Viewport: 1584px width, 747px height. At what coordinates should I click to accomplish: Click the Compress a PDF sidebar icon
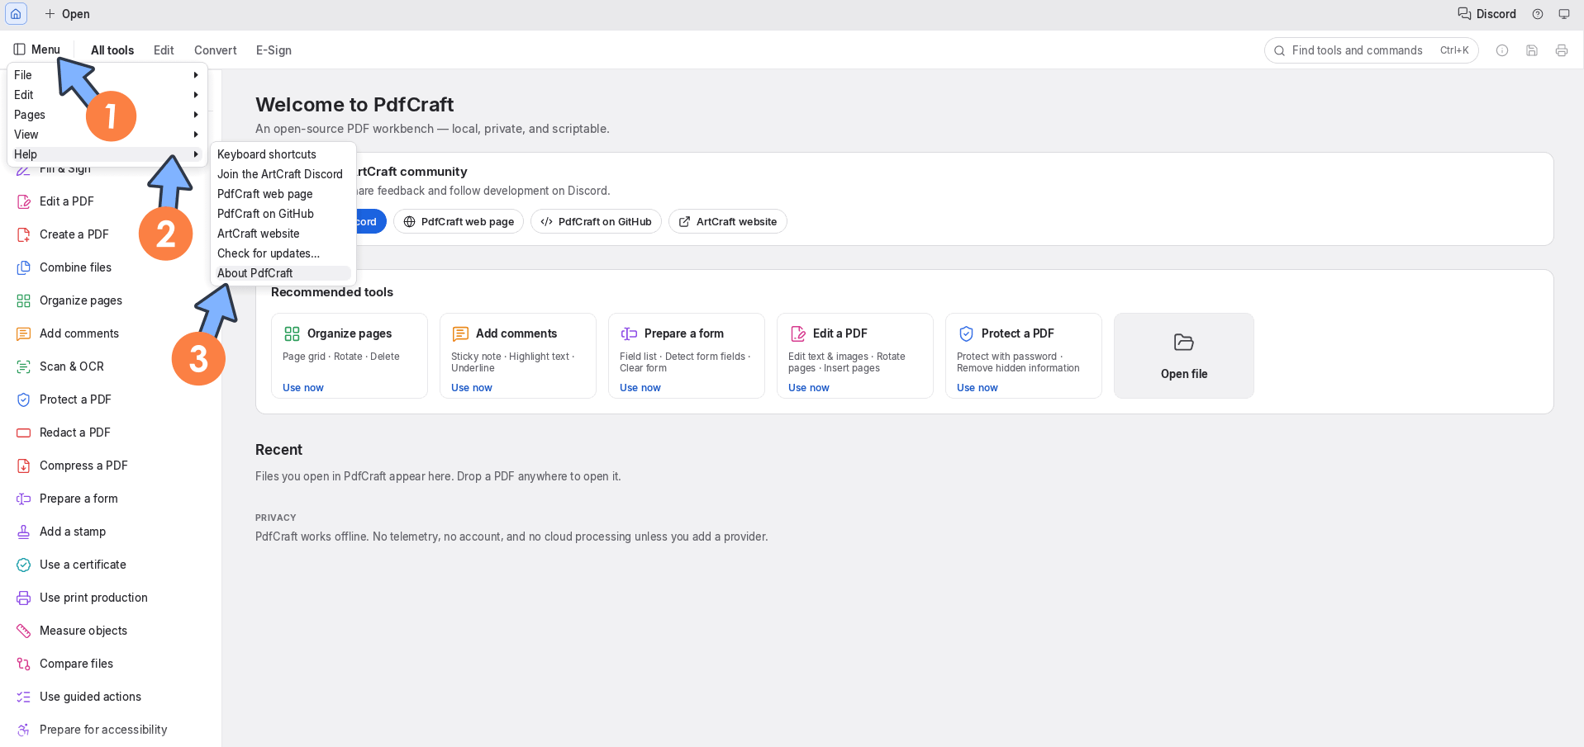point(24,466)
